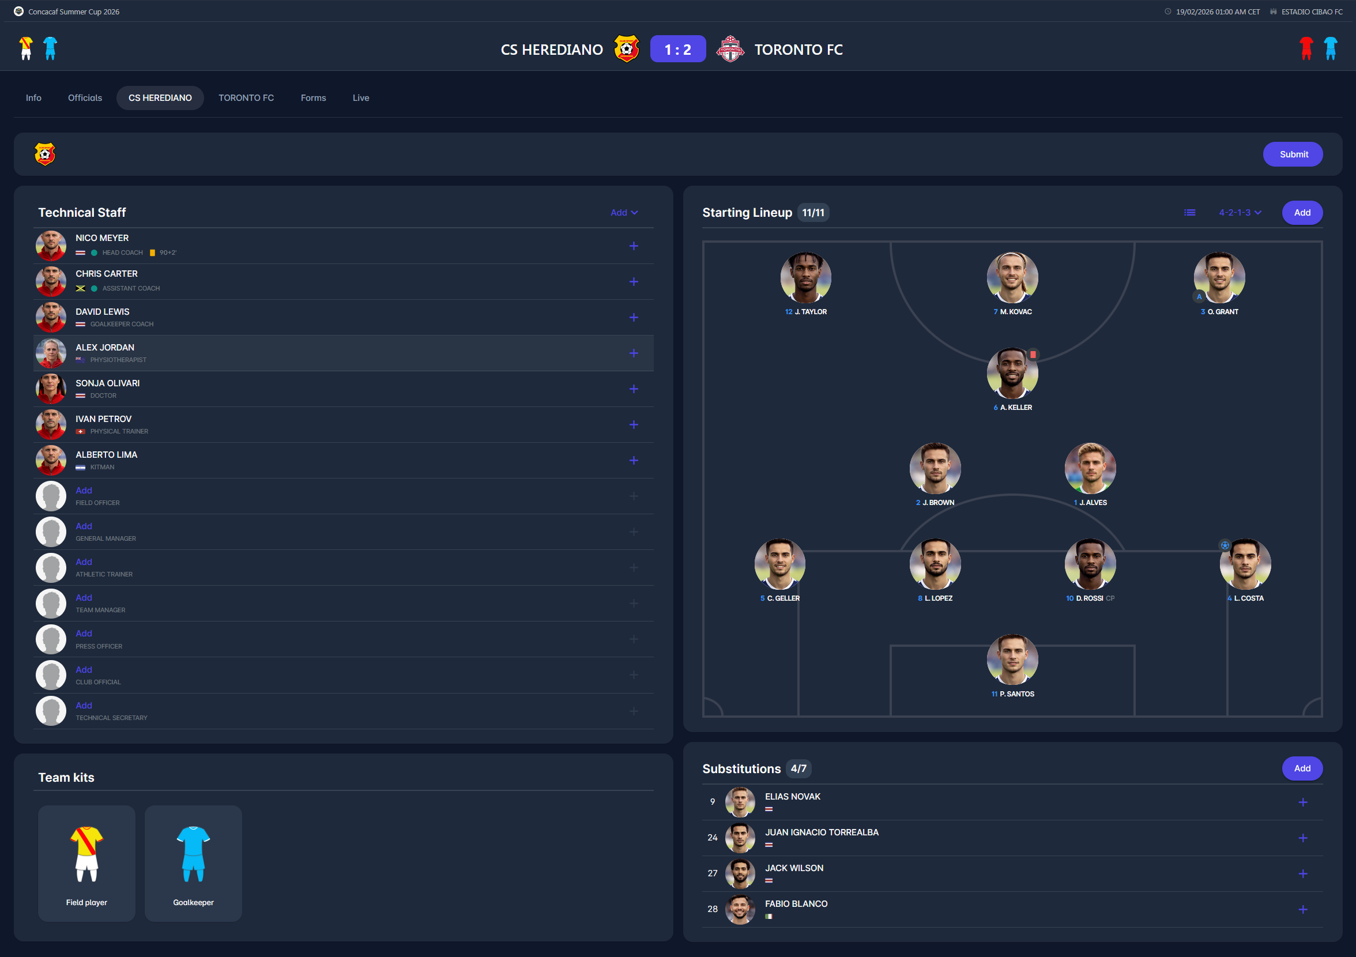This screenshot has height=957, width=1356.
Task: Click the CS Herediano crest beside the score
Action: tap(626, 49)
